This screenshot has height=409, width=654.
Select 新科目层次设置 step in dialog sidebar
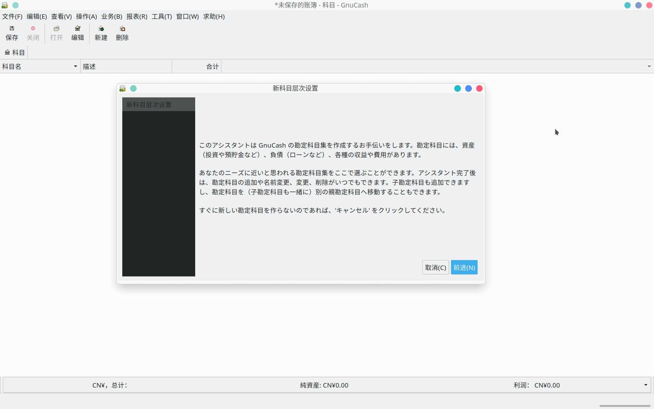tap(159, 105)
